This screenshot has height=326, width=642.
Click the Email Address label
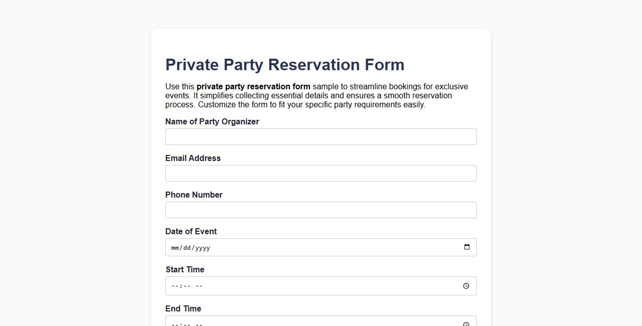193,158
